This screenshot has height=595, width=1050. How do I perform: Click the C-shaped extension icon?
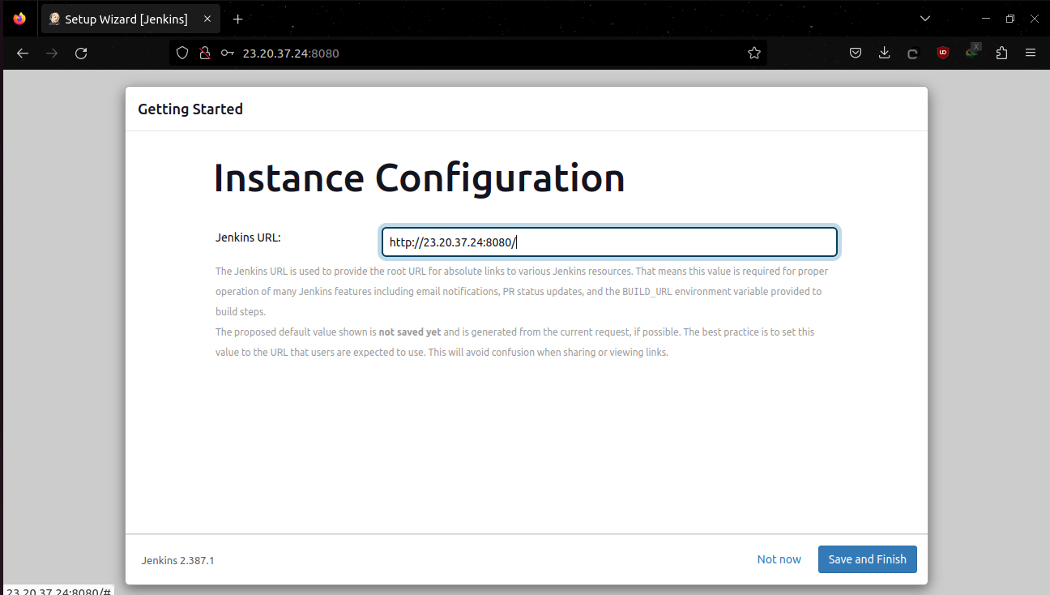[x=912, y=54]
